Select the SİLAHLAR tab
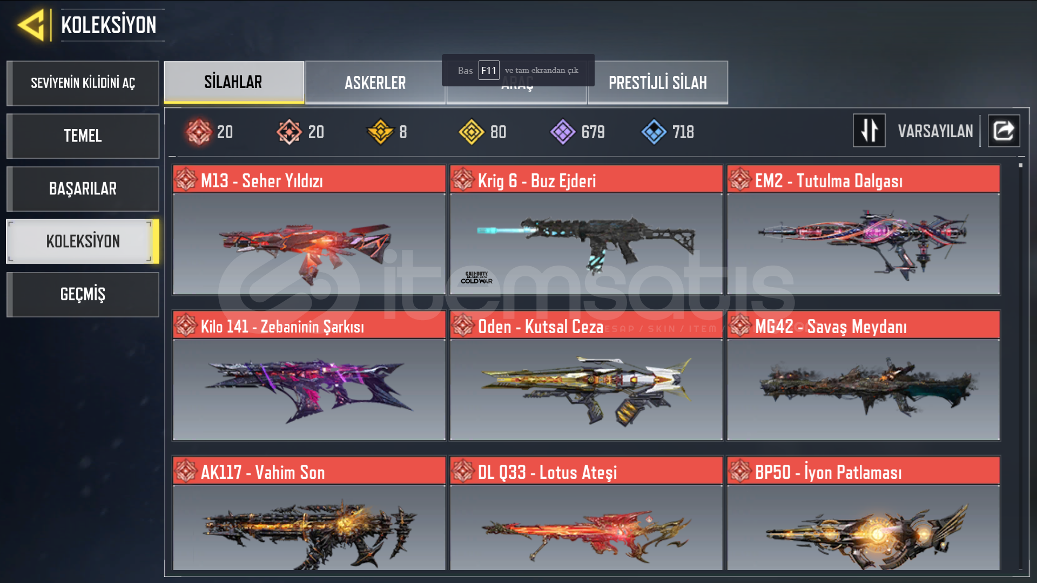 click(x=234, y=82)
